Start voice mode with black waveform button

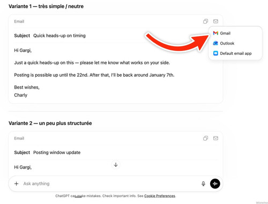click(215, 184)
